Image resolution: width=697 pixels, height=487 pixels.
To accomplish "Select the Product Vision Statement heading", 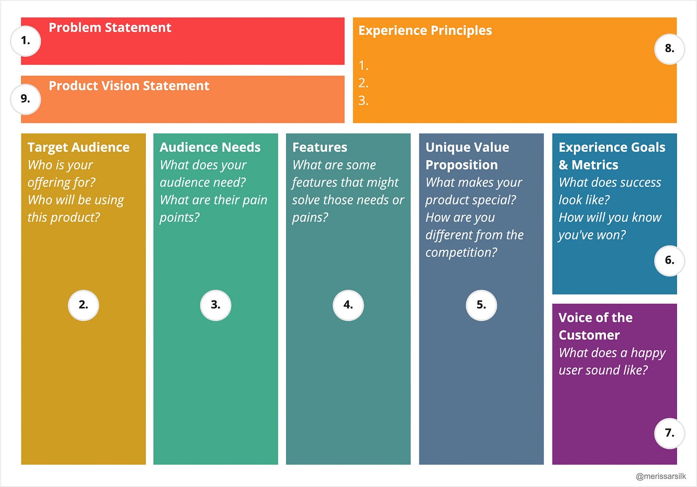I will pyautogui.click(x=129, y=86).
